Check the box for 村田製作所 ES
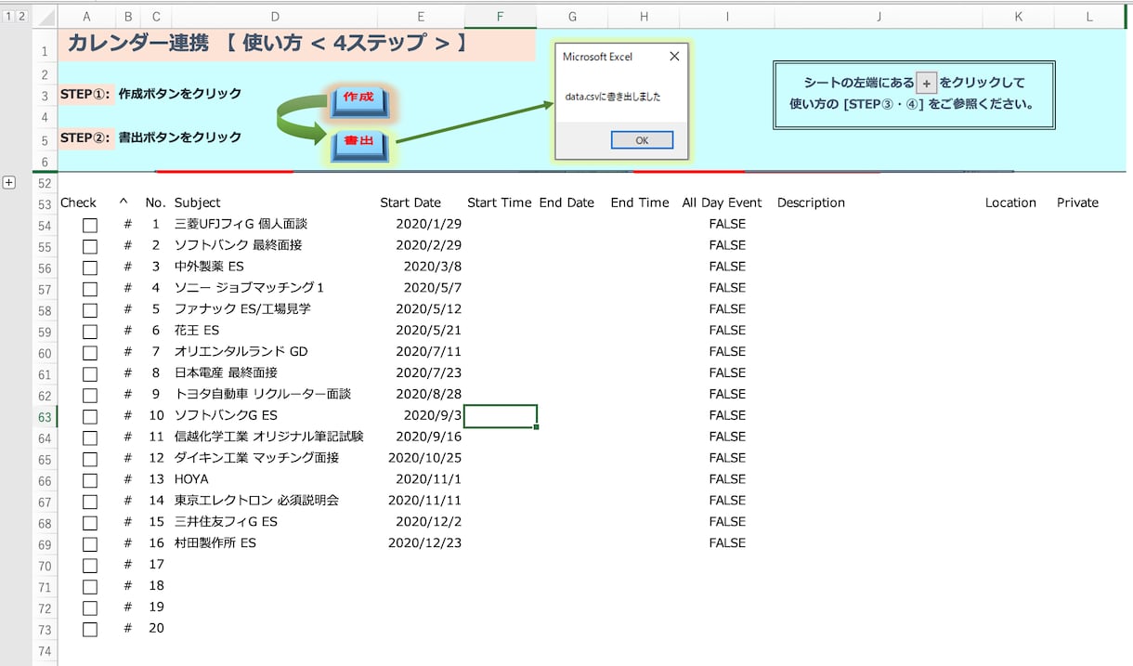This screenshot has height=666, width=1133. coord(89,544)
